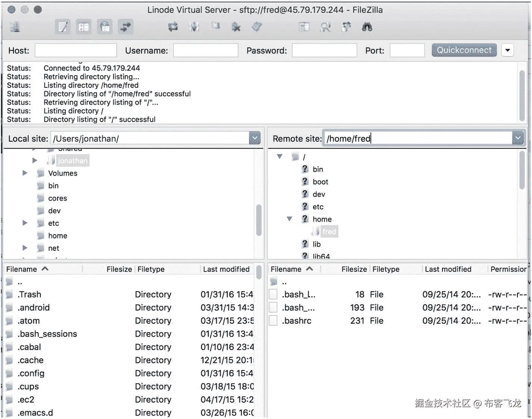Click the unknown folder icon beside boot
The image size is (532, 419).
click(305, 181)
